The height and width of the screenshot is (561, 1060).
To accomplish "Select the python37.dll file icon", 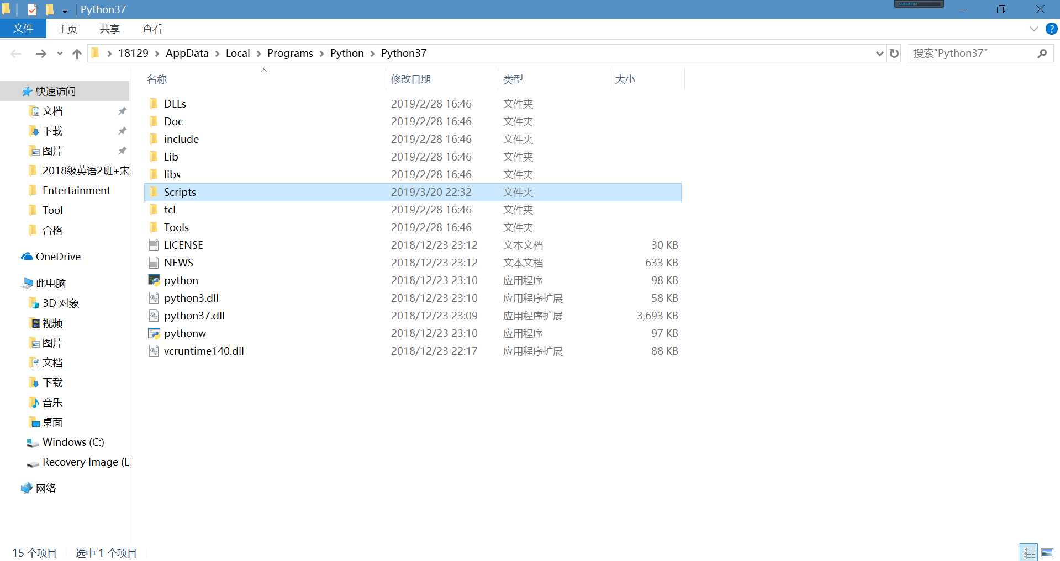I will [154, 316].
